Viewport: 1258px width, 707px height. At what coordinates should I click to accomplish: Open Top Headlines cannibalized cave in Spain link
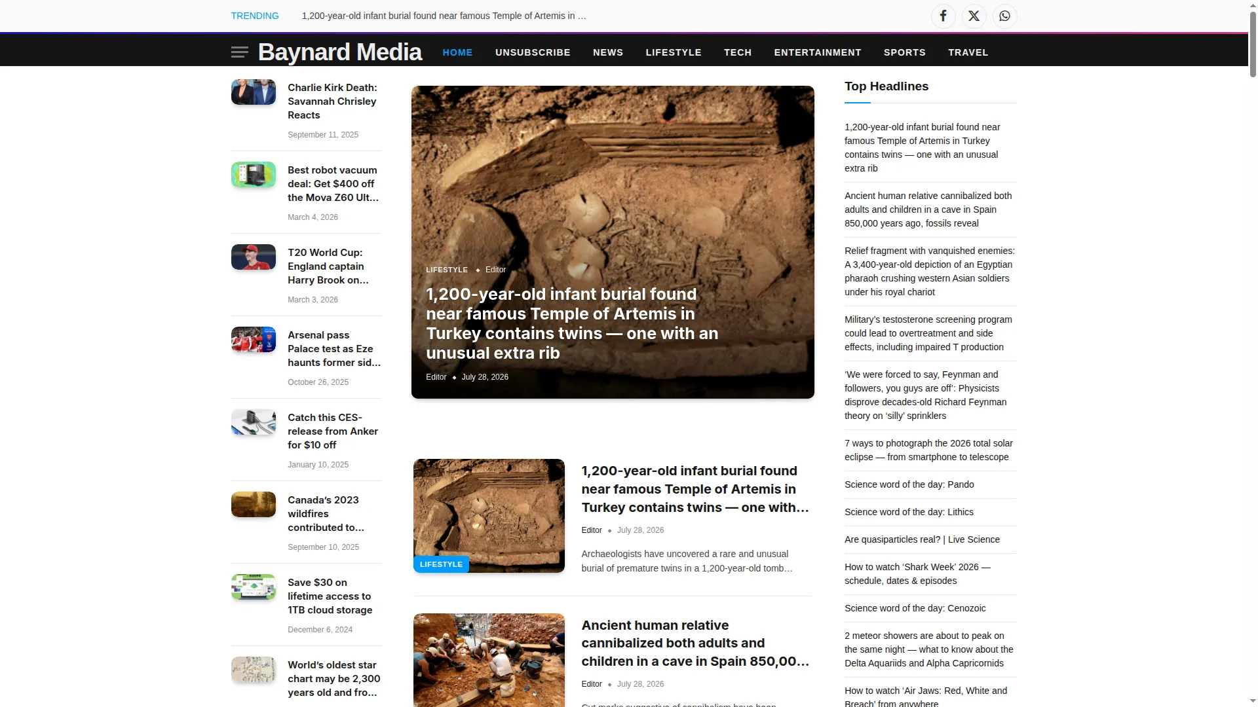928,209
